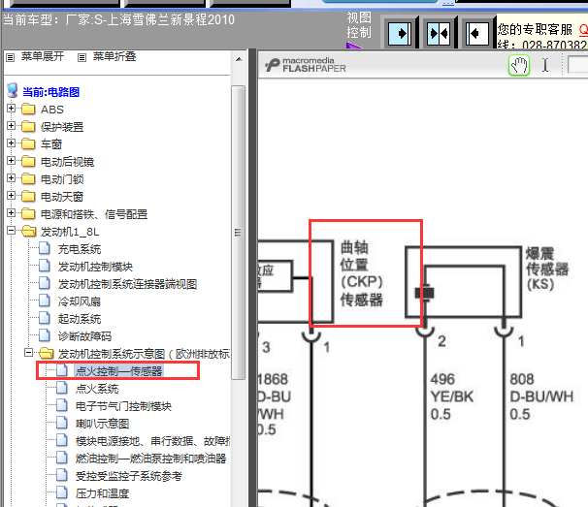Click the document icon beside 喇叭示意图
588x507 pixels.
(x=62, y=423)
